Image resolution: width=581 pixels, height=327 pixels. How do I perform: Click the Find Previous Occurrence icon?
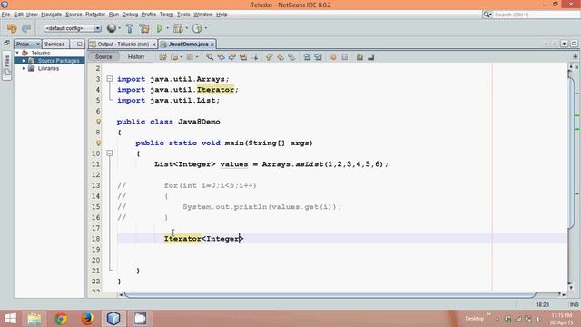point(221,56)
